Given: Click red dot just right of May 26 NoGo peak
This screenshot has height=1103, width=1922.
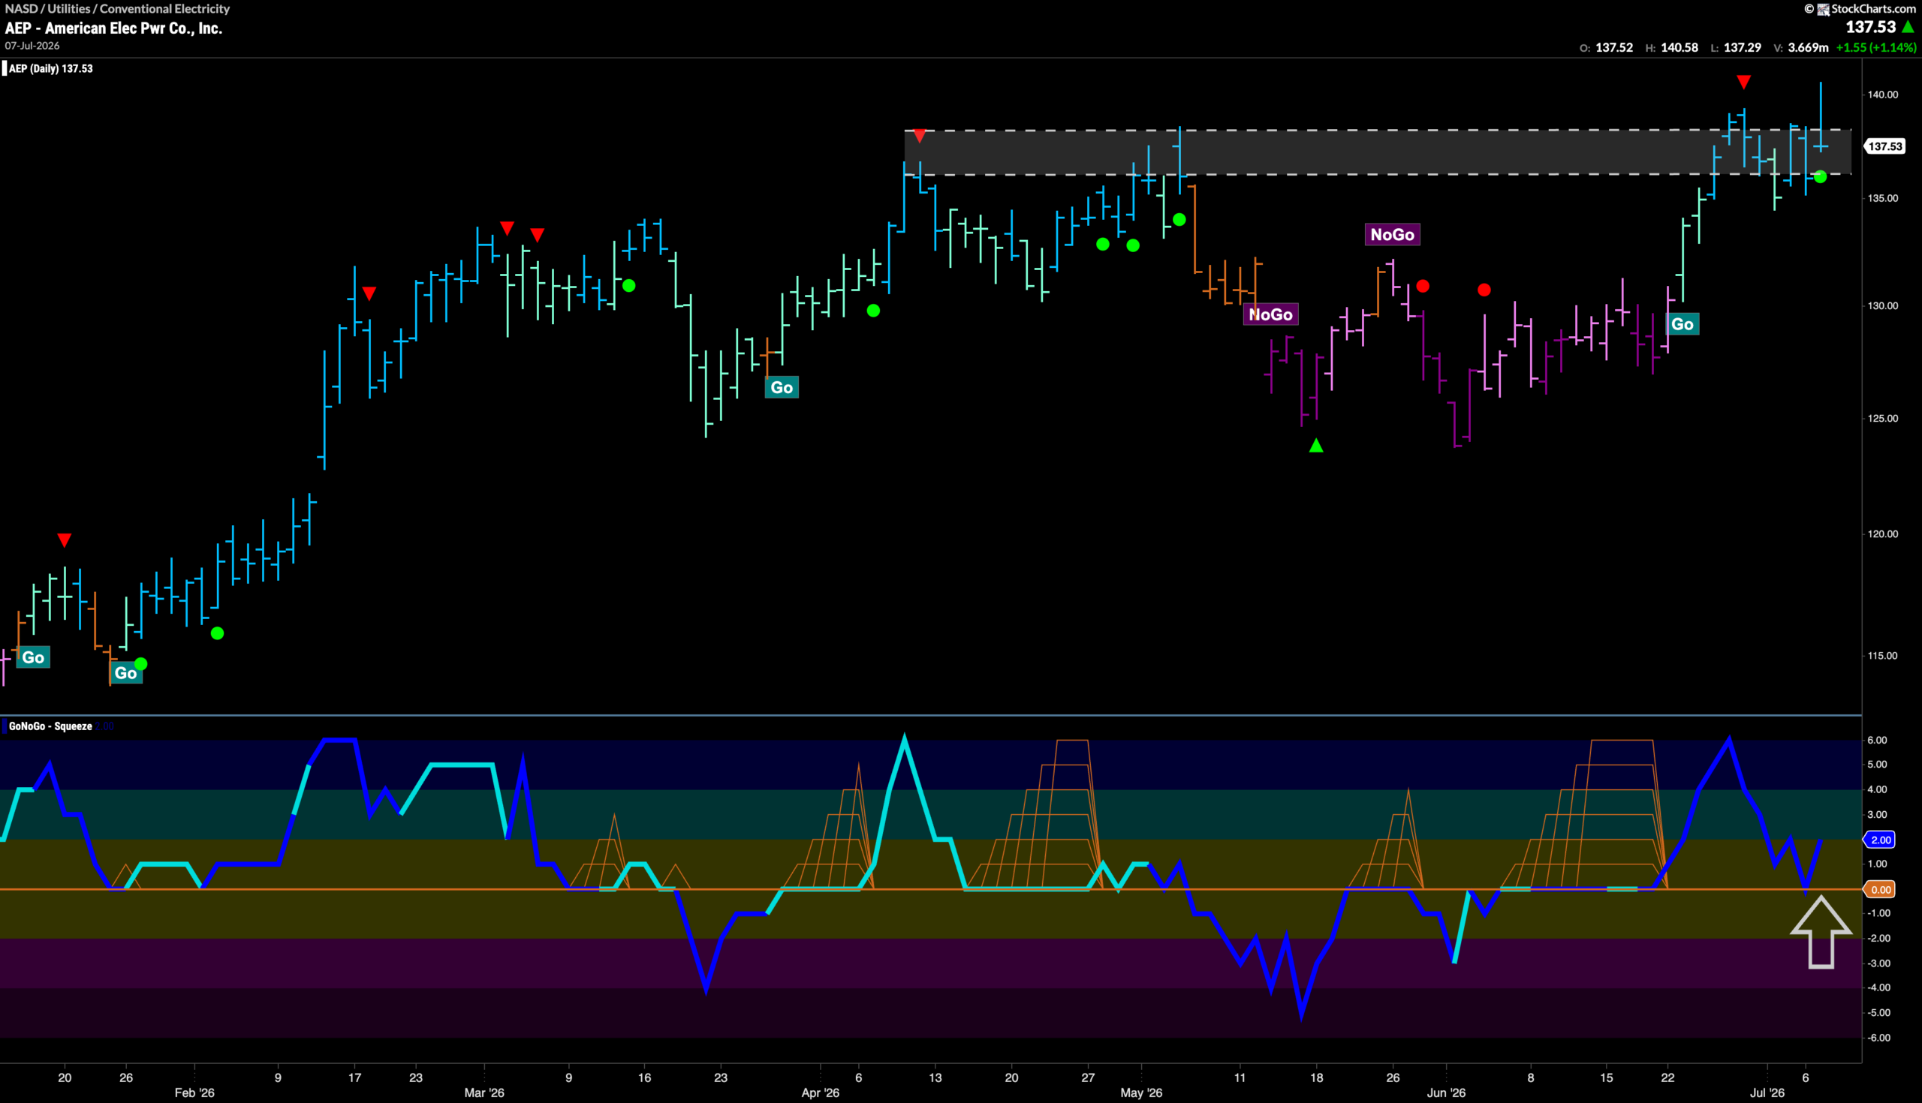Looking at the screenshot, I should (1423, 286).
